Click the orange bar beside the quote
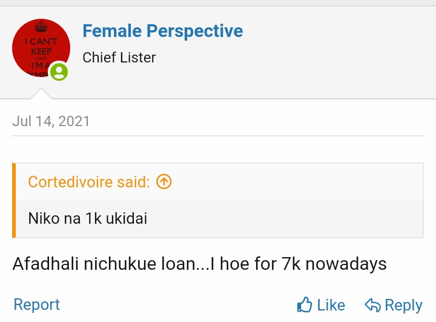 coord(14,200)
